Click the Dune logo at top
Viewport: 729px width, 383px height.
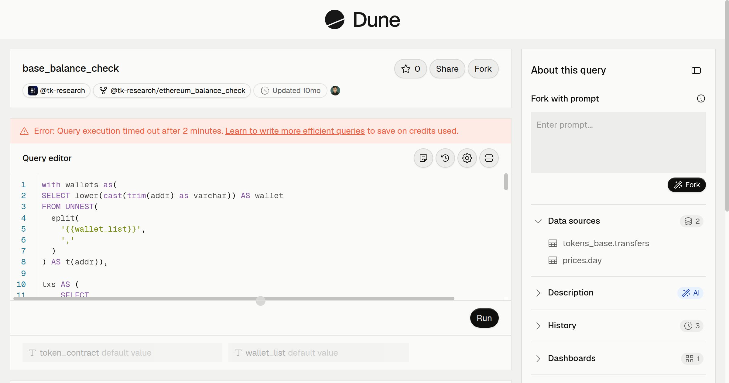pos(362,20)
